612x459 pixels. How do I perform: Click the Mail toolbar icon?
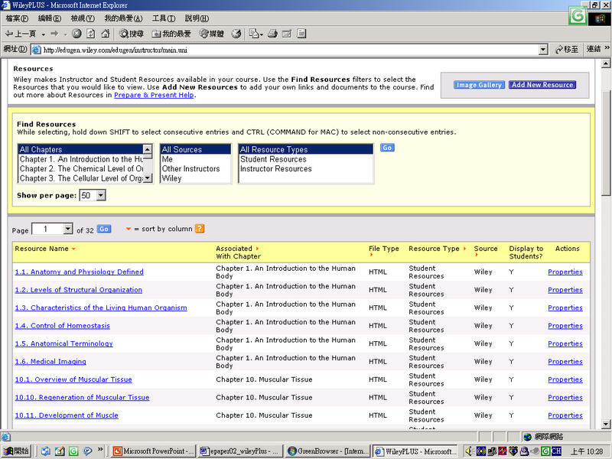tap(254, 34)
